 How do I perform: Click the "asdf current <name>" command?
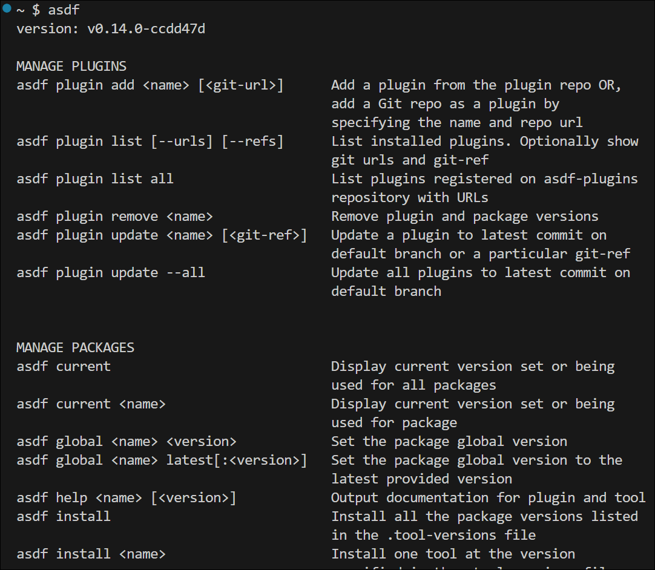click(91, 404)
